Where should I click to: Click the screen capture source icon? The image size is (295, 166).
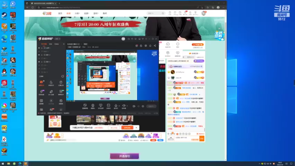(x=85, y=106)
